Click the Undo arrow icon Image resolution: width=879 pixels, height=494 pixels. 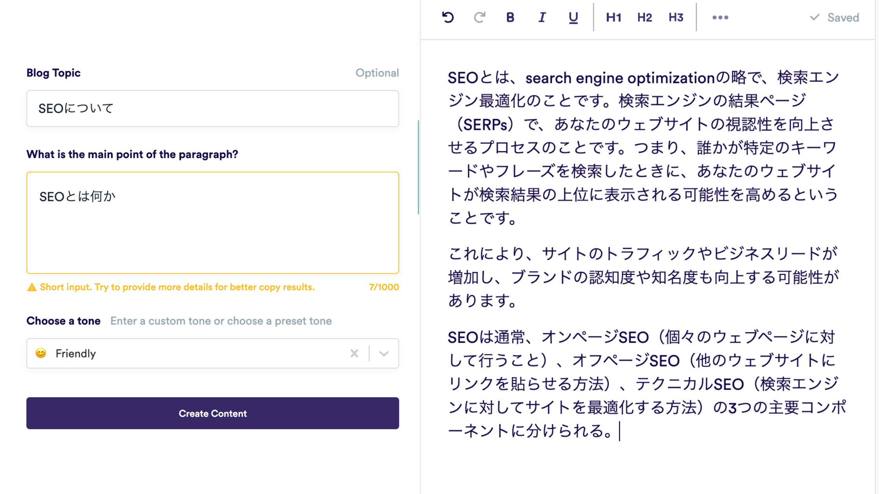click(x=448, y=17)
